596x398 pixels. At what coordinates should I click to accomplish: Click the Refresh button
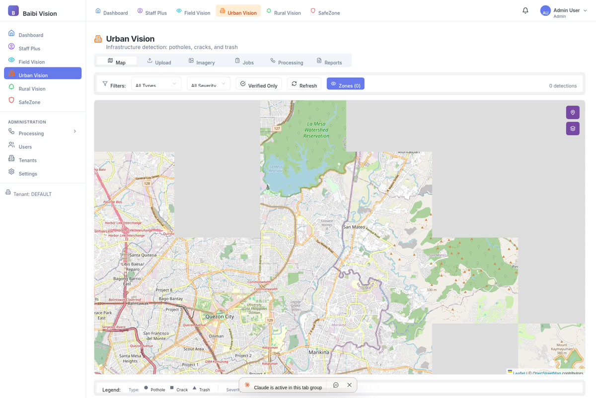303,85
